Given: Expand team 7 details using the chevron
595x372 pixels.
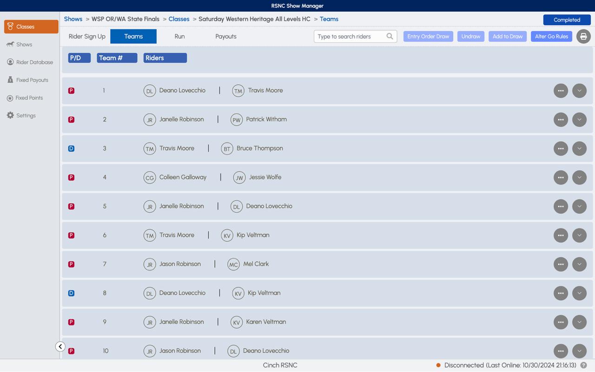Looking at the screenshot, I should pyautogui.click(x=579, y=264).
